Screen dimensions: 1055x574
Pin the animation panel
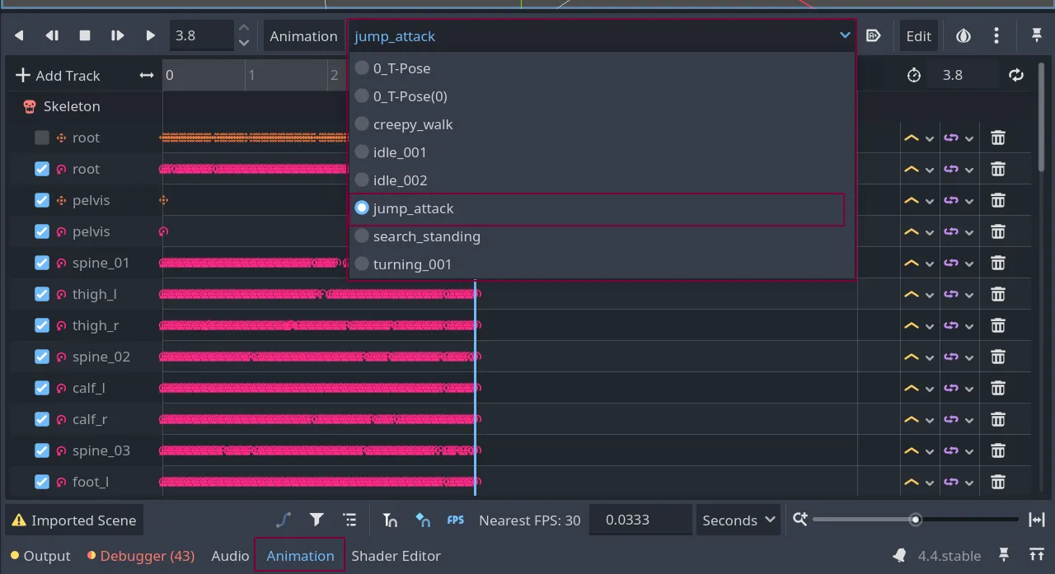[1037, 35]
